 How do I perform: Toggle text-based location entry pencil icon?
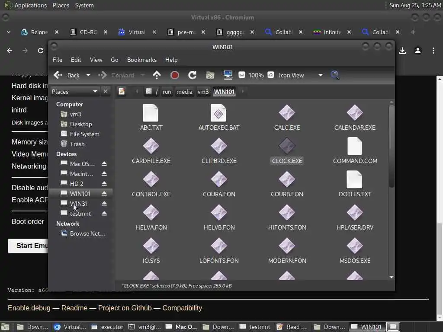122,92
